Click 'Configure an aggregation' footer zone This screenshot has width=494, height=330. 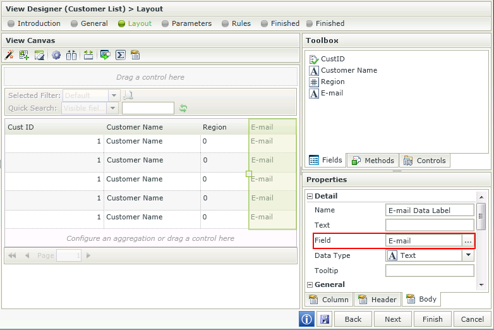[150, 238]
